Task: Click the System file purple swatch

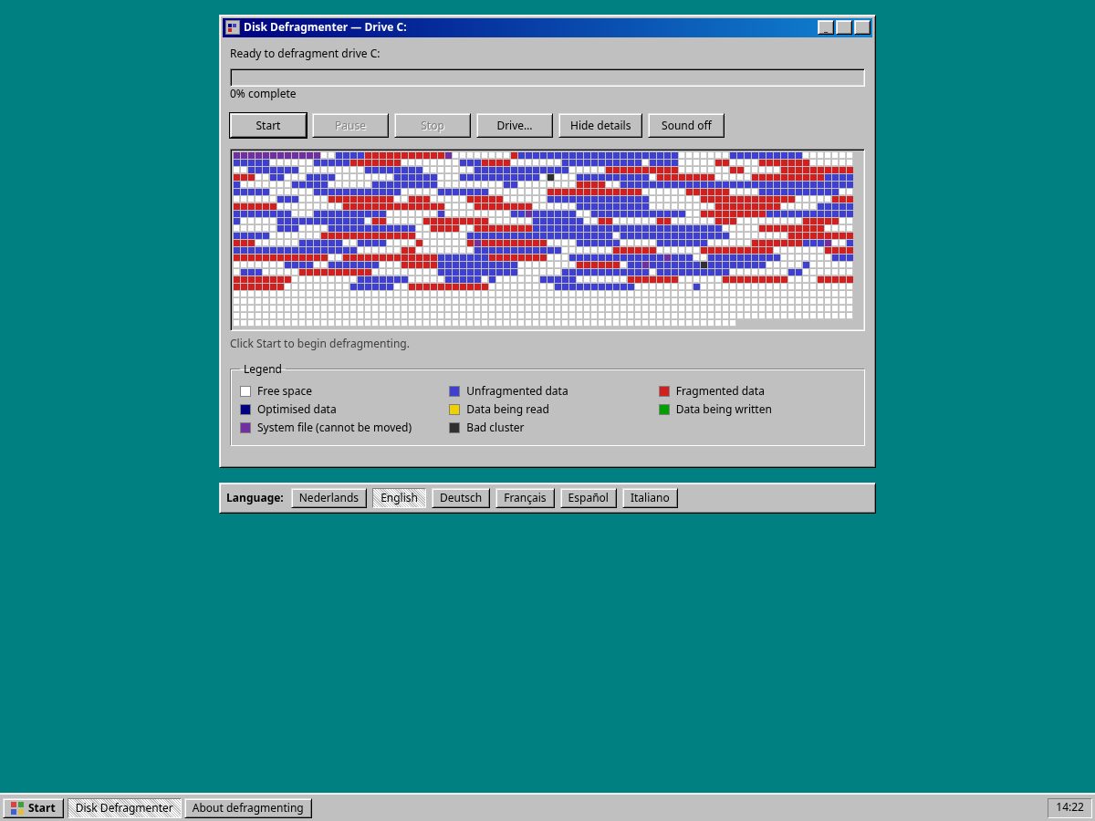Action: click(x=245, y=428)
